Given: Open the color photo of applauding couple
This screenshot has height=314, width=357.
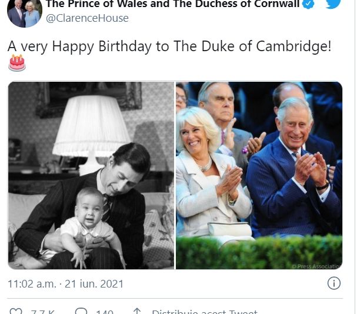Looking at the screenshot, I should 259,175.
